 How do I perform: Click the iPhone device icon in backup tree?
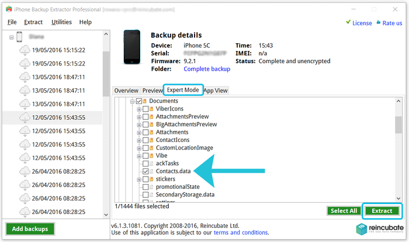(19, 37)
